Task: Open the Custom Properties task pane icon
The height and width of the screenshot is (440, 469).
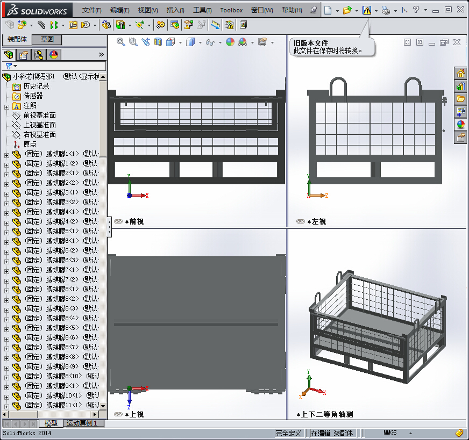Action: pyautogui.click(x=460, y=138)
